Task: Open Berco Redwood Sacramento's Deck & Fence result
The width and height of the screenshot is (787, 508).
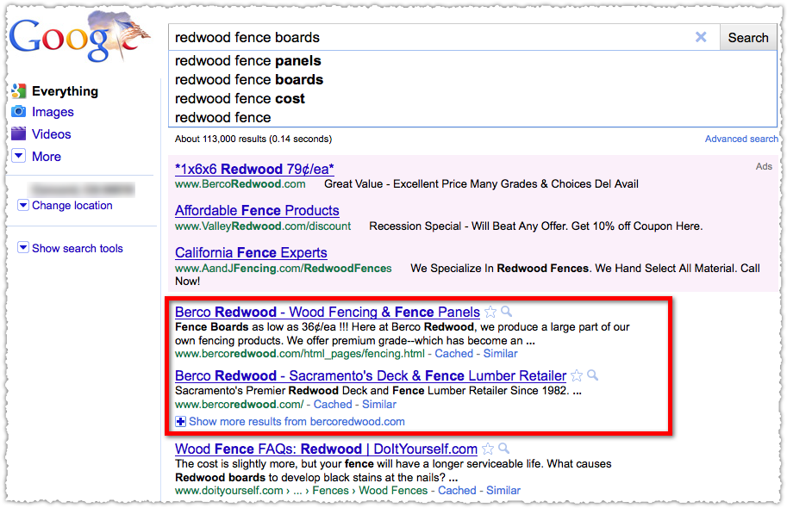Action: pos(371,375)
